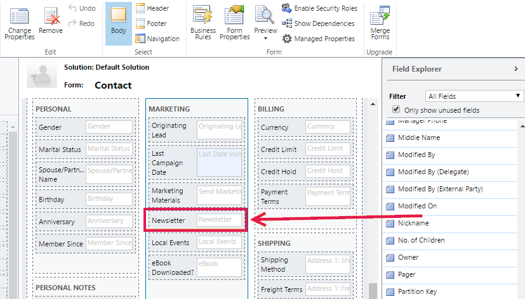525x299 pixels.
Task: Select the Member Since field
Action: click(x=86, y=243)
